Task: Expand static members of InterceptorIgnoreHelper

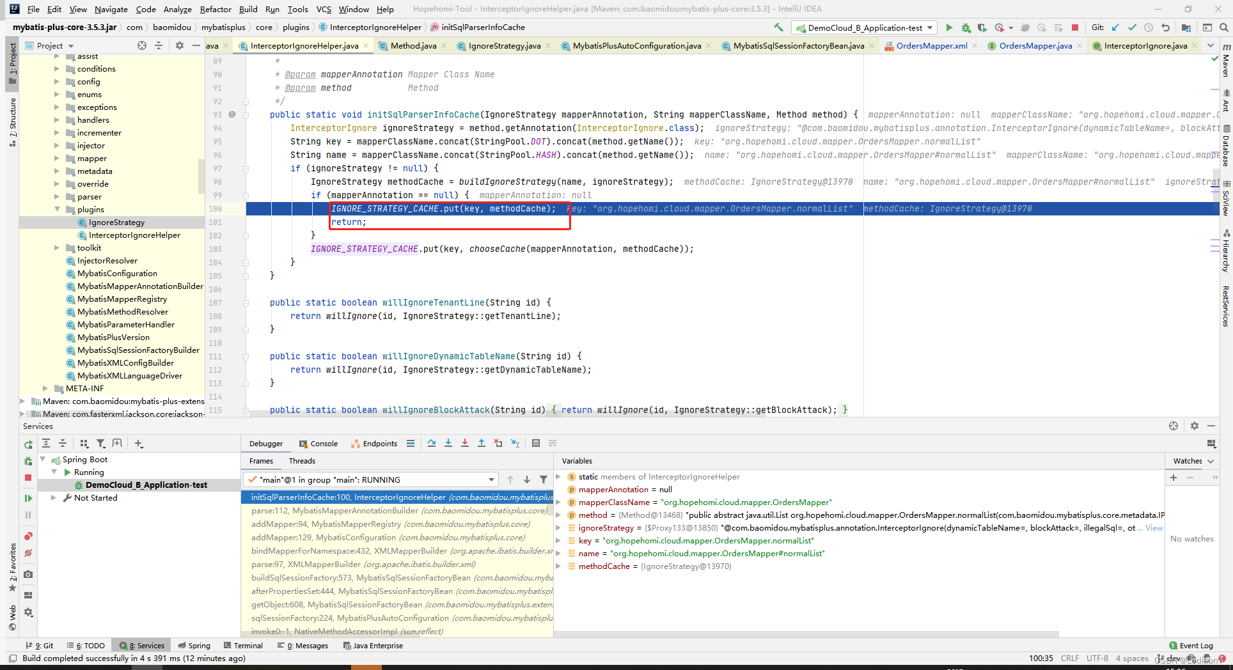Action: [x=558, y=476]
